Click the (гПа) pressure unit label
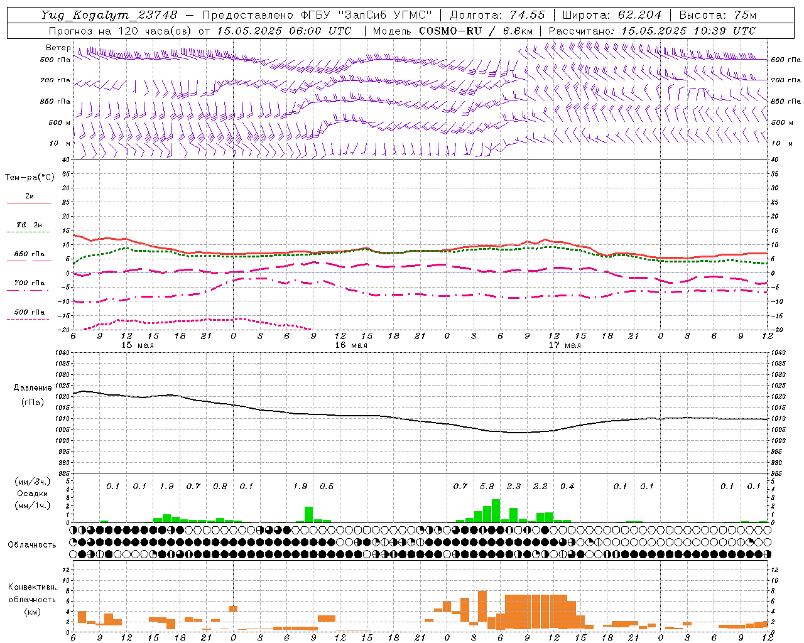This screenshot has width=804, height=643. [33, 403]
